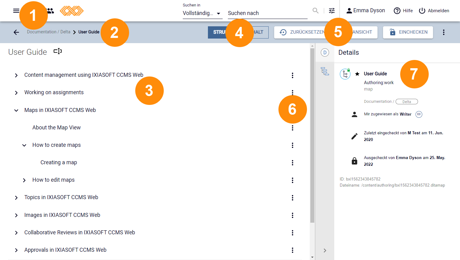Expand Images in IXIASOFT CCMS Web

16,215
